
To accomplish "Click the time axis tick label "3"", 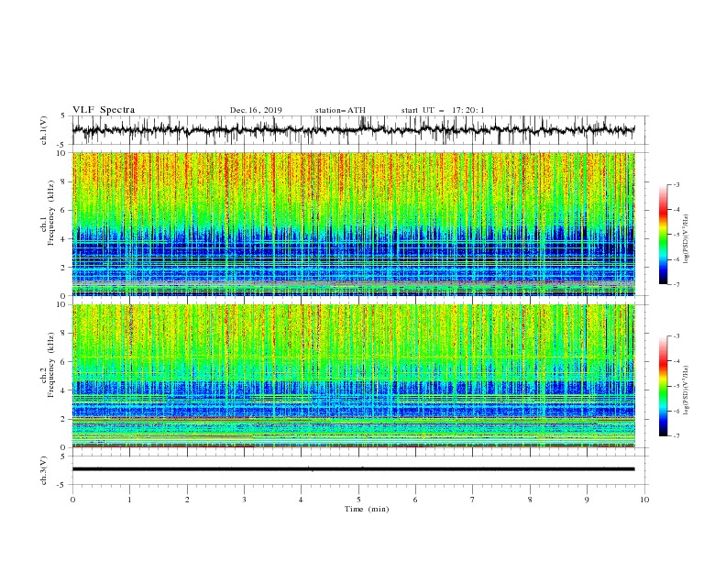I will [x=244, y=500].
